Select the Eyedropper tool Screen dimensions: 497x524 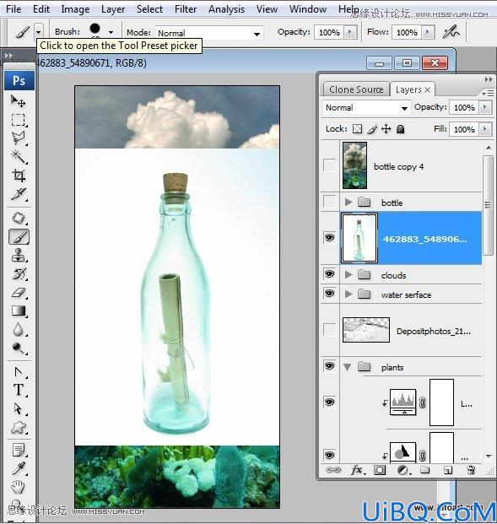click(x=19, y=468)
